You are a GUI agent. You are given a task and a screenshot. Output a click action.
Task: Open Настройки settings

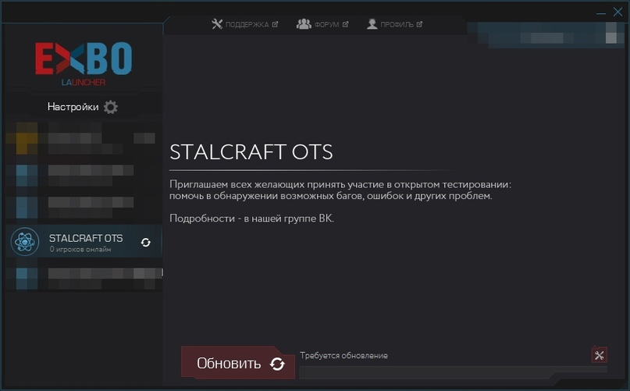(83, 107)
